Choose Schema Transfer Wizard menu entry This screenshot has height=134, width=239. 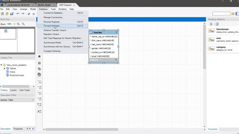coord(63,30)
